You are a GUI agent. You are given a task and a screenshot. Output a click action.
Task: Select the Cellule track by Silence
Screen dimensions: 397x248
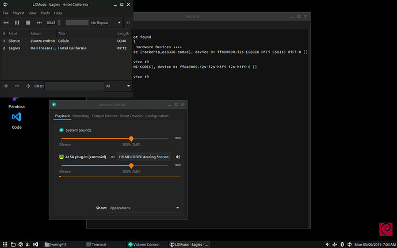pyautogui.click(x=67, y=41)
